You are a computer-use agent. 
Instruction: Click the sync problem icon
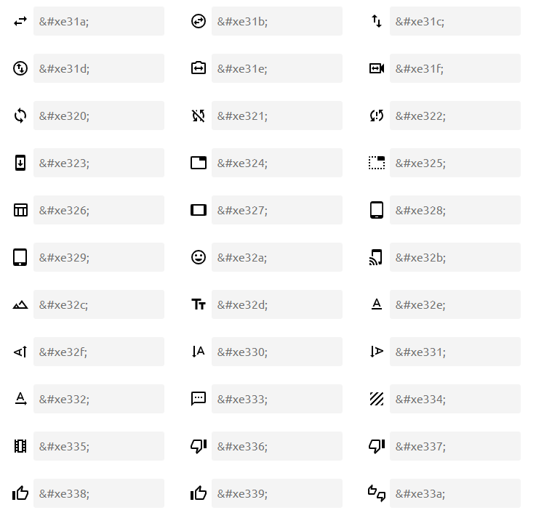pos(376,116)
